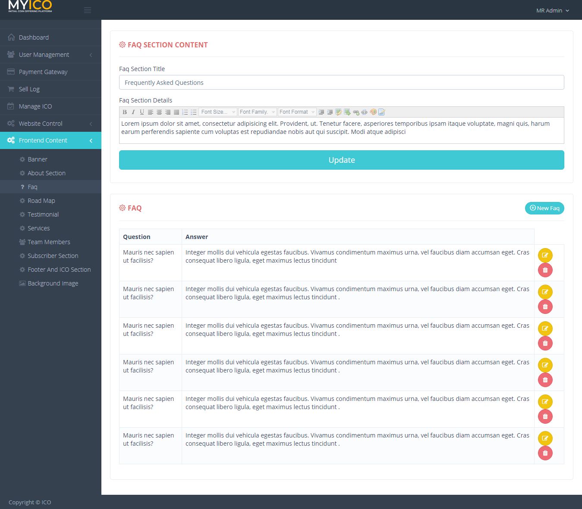Remove the hyperlink with the unlink icon

click(365, 112)
